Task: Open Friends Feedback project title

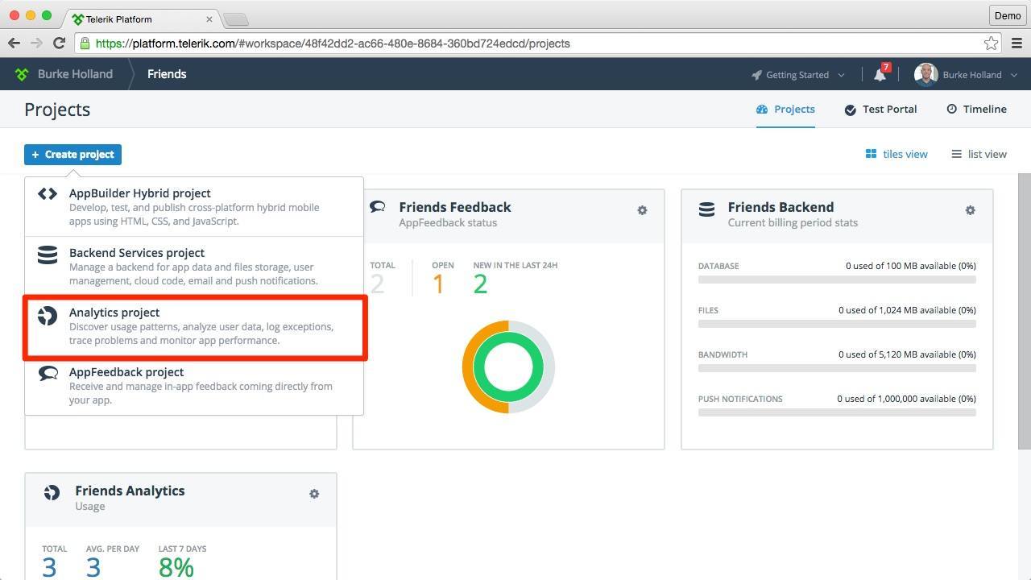Action: coord(455,207)
